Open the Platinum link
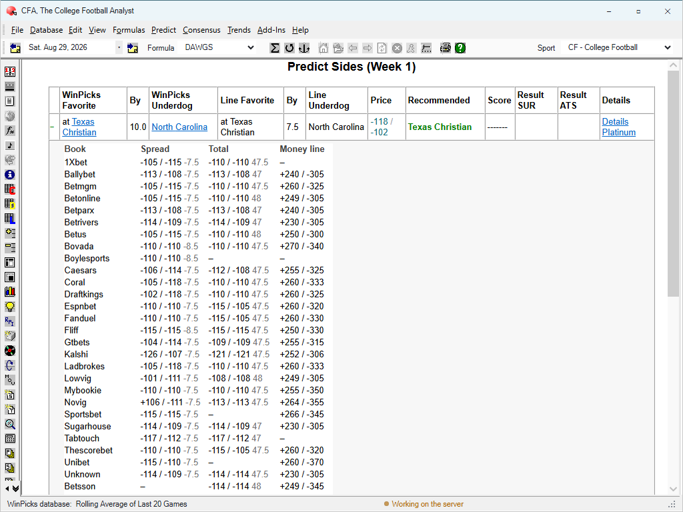The height and width of the screenshot is (512, 683). [618, 133]
